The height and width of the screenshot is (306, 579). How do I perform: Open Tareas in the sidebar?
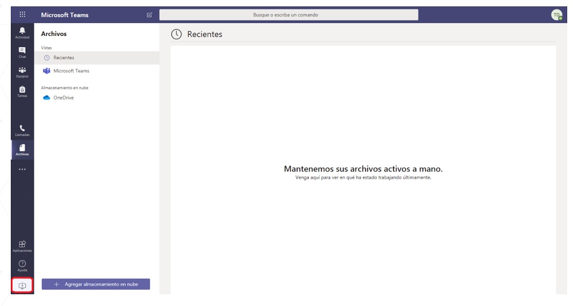pyautogui.click(x=22, y=91)
